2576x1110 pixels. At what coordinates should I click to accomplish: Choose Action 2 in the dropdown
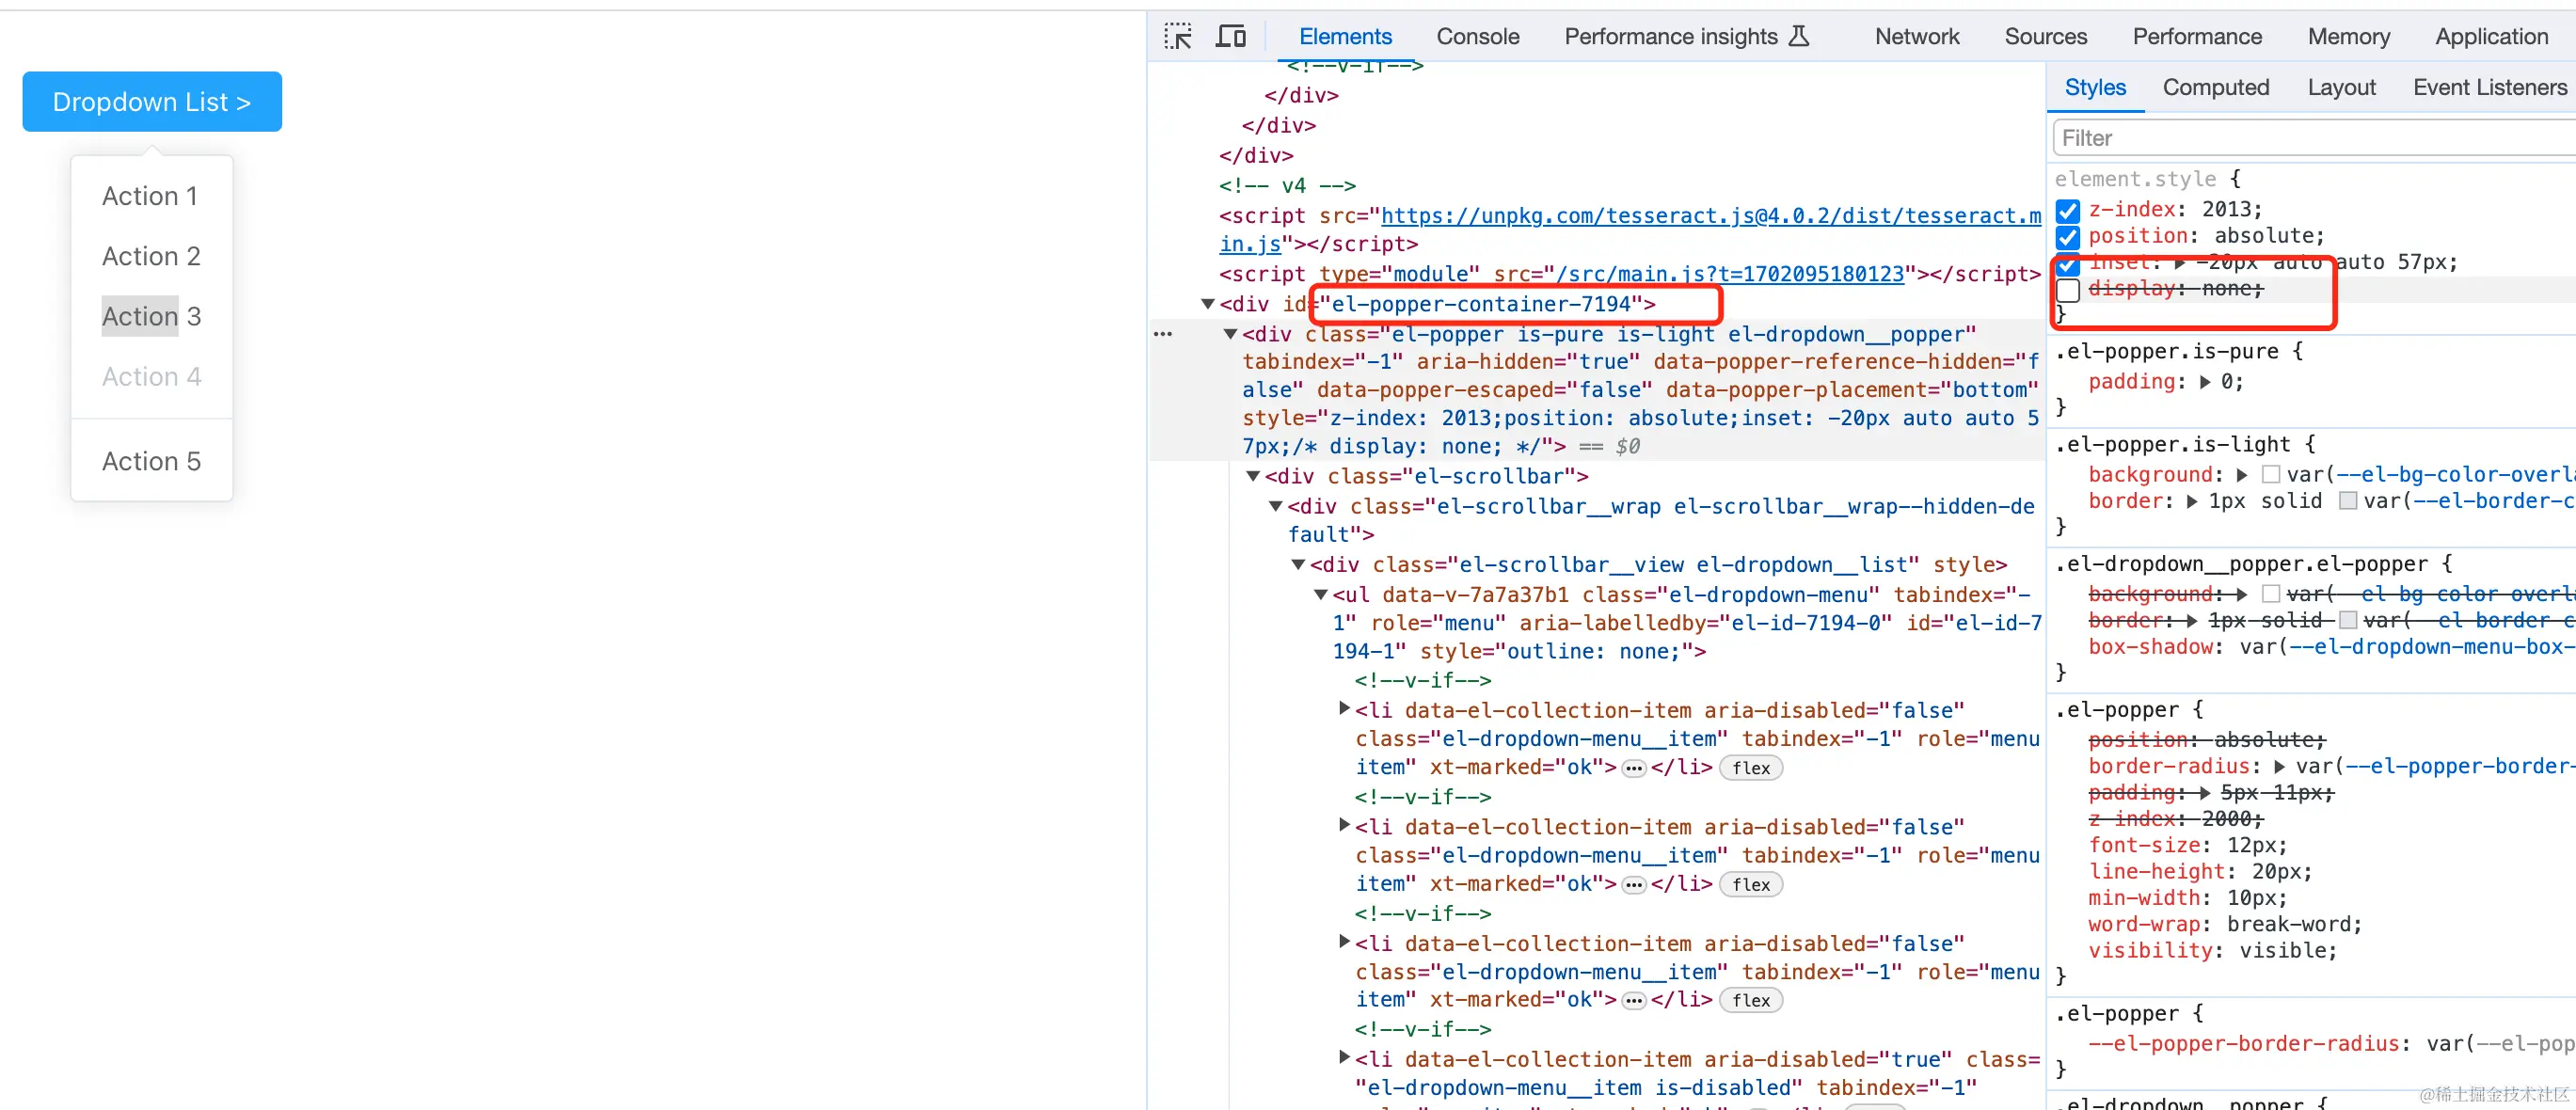pyautogui.click(x=151, y=256)
